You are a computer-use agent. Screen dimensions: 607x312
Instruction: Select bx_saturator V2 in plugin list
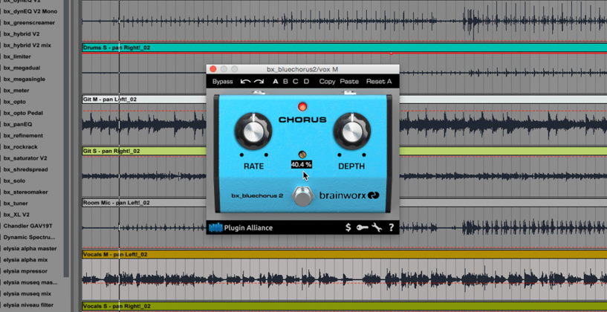click(25, 158)
